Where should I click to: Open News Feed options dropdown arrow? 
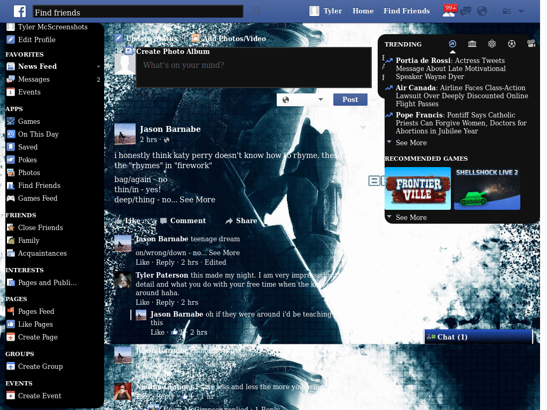[98, 67]
